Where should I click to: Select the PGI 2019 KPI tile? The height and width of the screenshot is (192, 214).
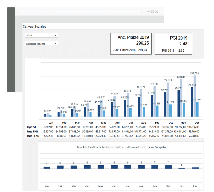[174, 44]
